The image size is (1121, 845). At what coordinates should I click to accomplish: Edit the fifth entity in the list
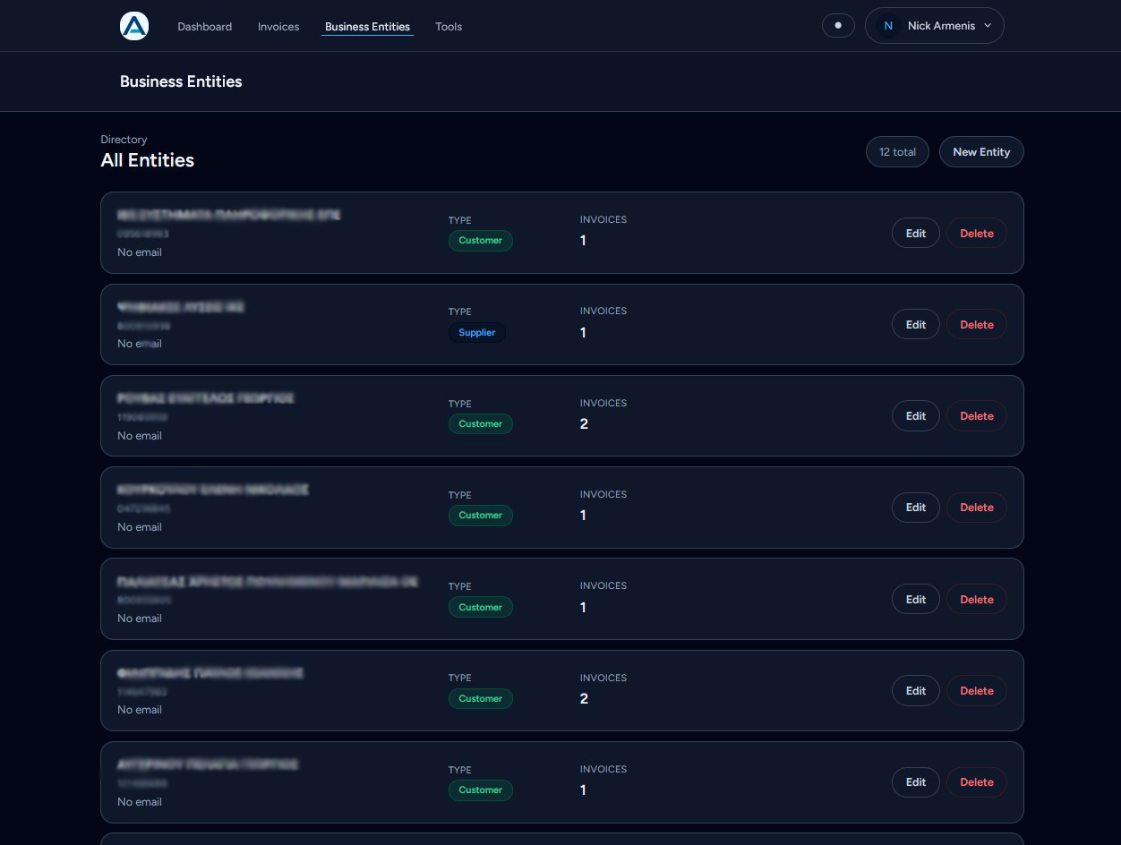point(915,600)
